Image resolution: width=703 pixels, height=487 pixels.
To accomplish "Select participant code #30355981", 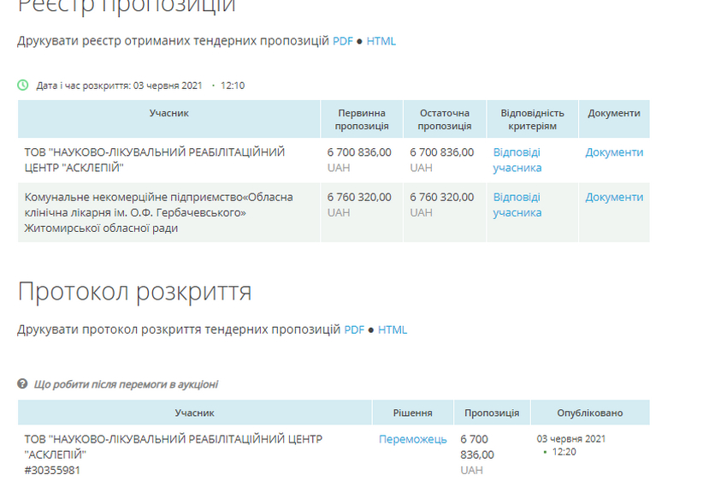I will (x=52, y=470).
